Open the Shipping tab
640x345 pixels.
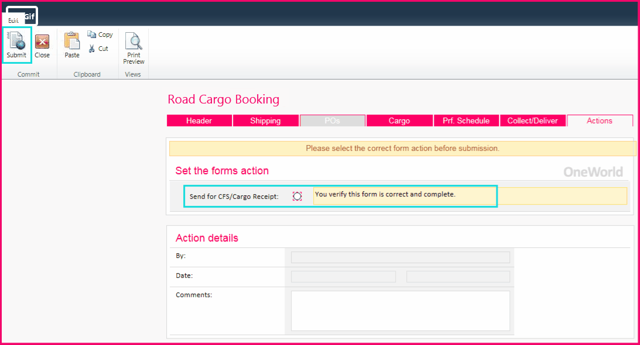pyautogui.click(x=265, y=120)
